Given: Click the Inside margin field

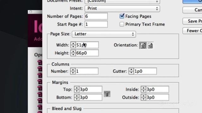Looking at the screenshot, I should (157, 89).
